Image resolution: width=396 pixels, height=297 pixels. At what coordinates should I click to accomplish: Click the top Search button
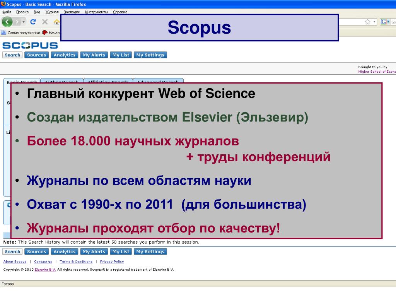12,55
